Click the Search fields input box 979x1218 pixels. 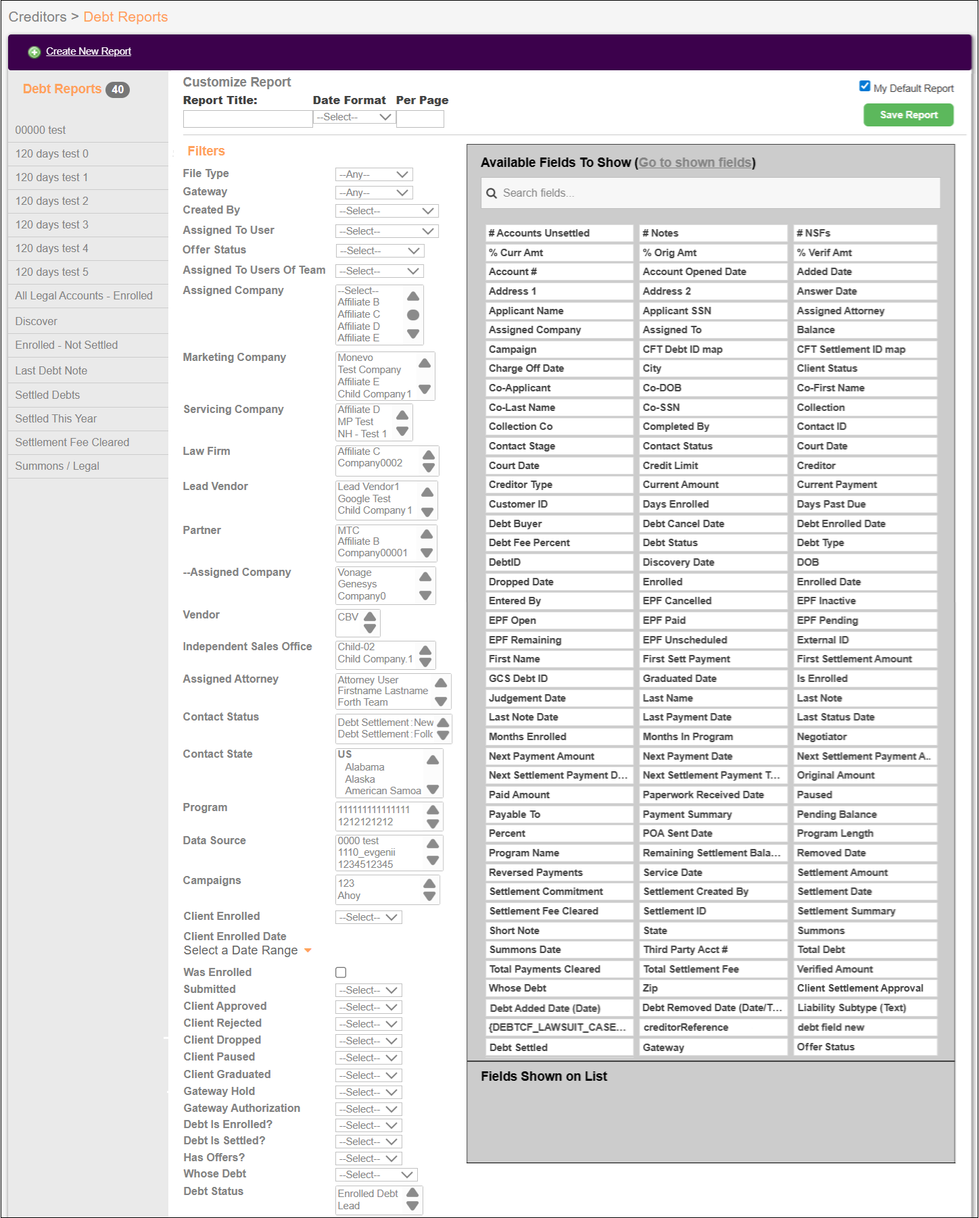[711, 193]
